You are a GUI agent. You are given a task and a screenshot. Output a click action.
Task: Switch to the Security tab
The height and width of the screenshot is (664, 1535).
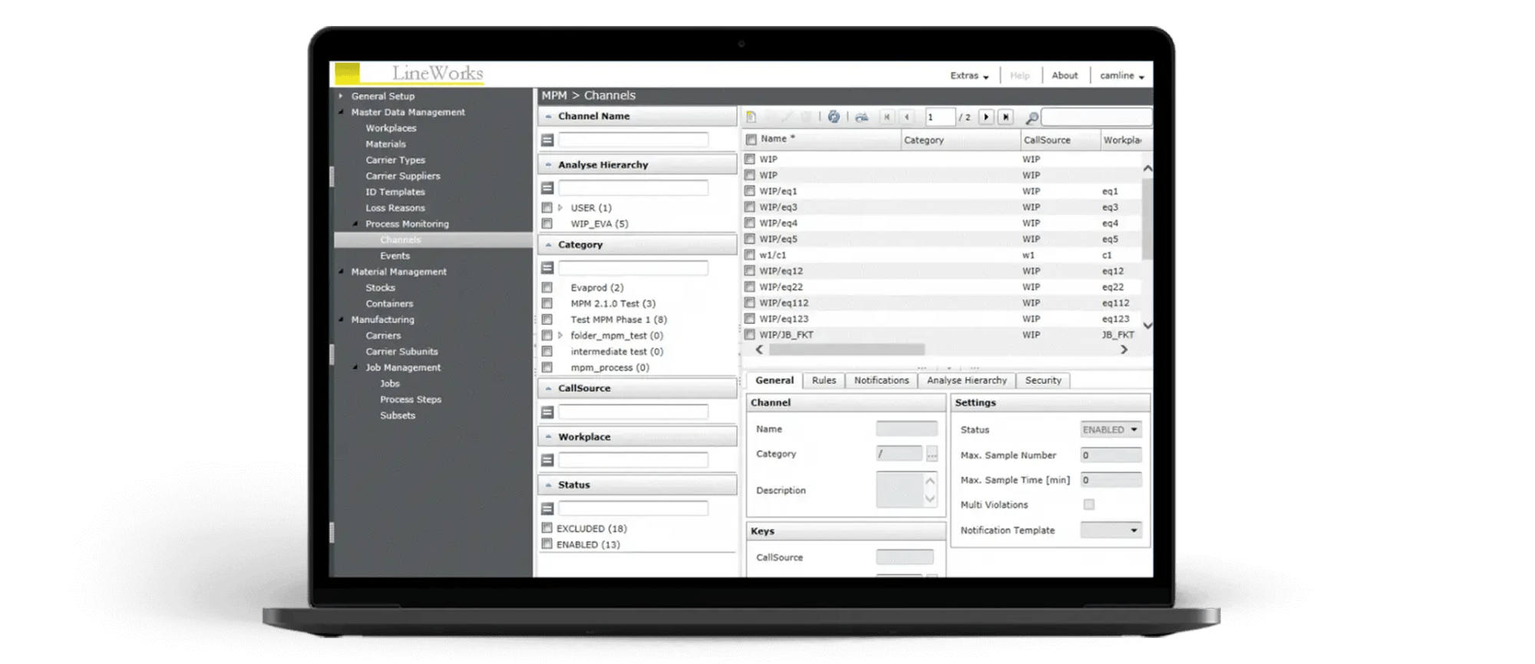(x=1043, y=380)
